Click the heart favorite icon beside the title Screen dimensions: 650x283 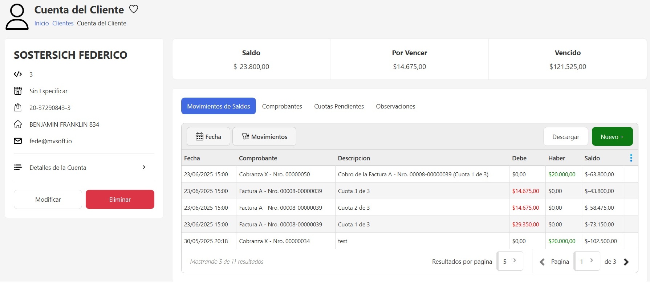[134, 9]
